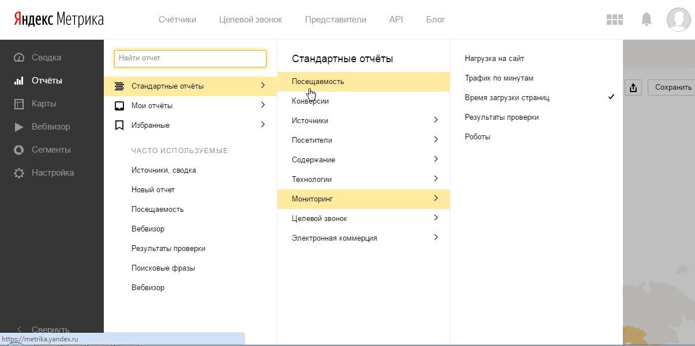Go to Счётчики in top navigation
The height and width of the screenshot is (346, 695).
(178, 20)
